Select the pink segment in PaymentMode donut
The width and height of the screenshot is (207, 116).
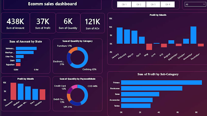point(74,87)
